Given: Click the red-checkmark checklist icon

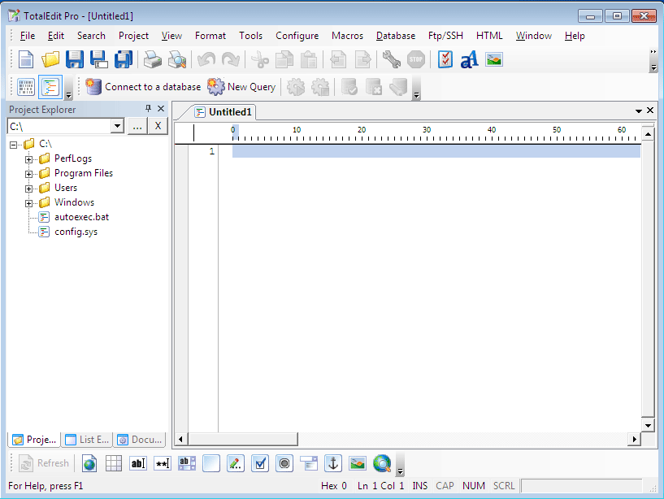Looking at the screenshot, I should click(x=445, y=59).
